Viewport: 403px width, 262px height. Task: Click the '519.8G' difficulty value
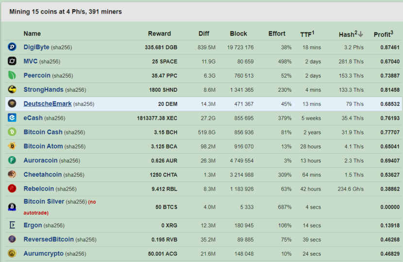coord(207,132)
